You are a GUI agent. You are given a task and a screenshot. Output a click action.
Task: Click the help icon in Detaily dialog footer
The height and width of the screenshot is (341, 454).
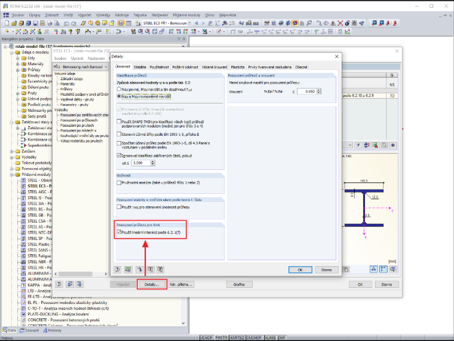[117, 270]
